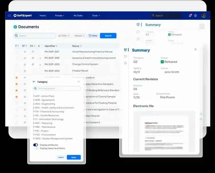Click the file icon in PH.SOP-004 row

tap(25, 71)
